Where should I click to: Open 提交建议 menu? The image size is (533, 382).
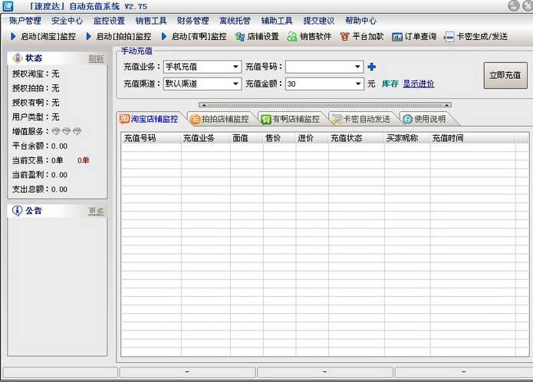coord(319,21)
